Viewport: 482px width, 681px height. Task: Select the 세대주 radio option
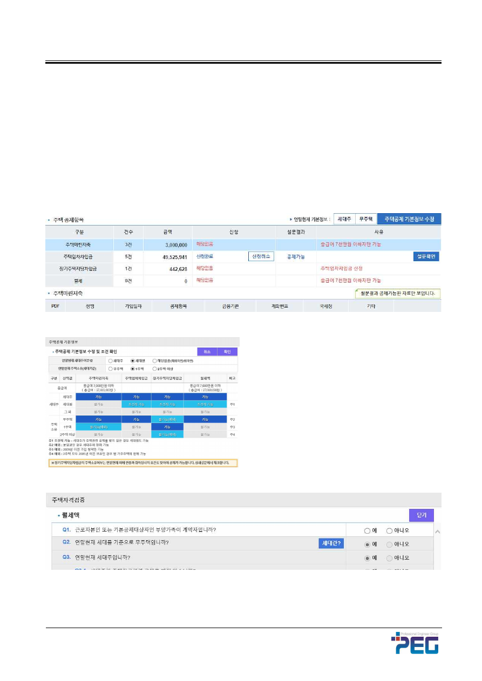coord(111,360)
